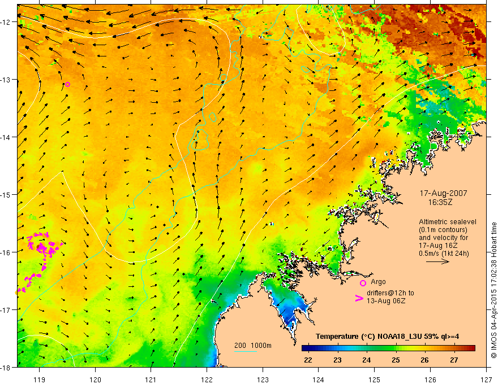Click the colorbar value '22'
Screen dimensions: 498x384
coord(308,360)
